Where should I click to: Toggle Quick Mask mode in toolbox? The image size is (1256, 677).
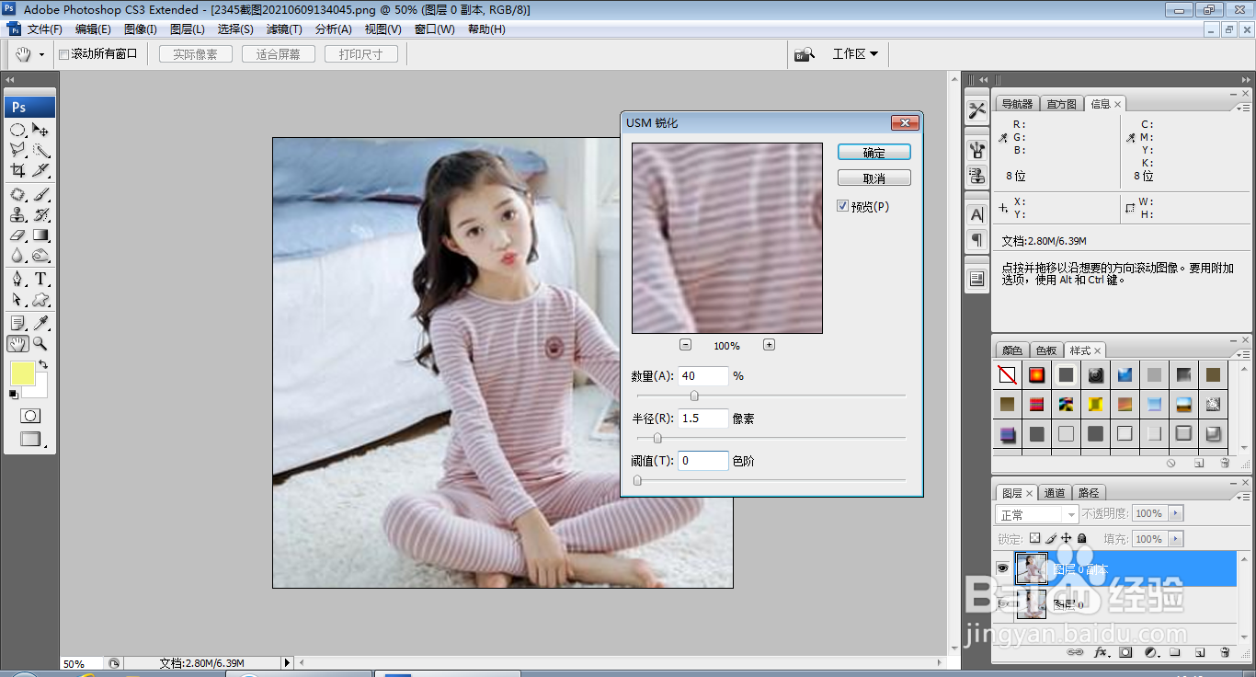pyautogui.click(x=30, y=416)
